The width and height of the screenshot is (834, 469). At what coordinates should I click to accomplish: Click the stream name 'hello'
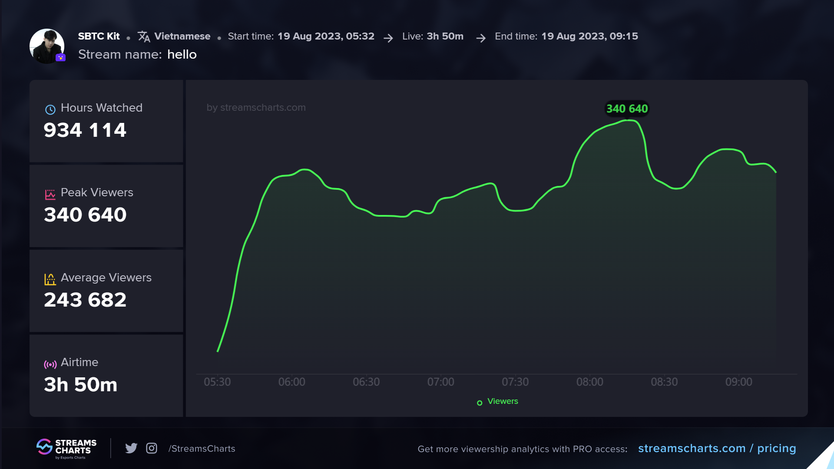point(182,55)
